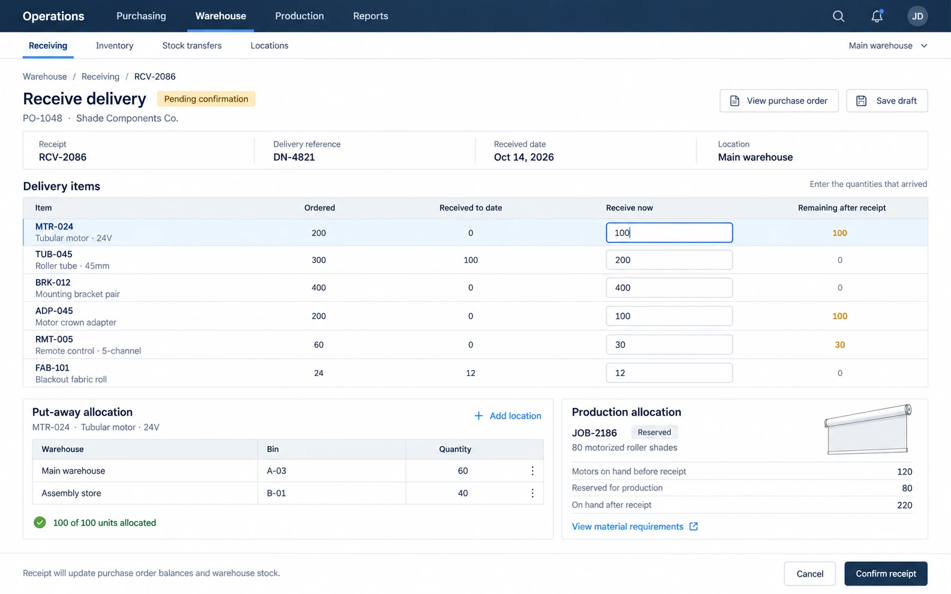This screenshot has width=951, height=594.
Task: Click JOB-2186 job number
Action: [x=594, y=432]
